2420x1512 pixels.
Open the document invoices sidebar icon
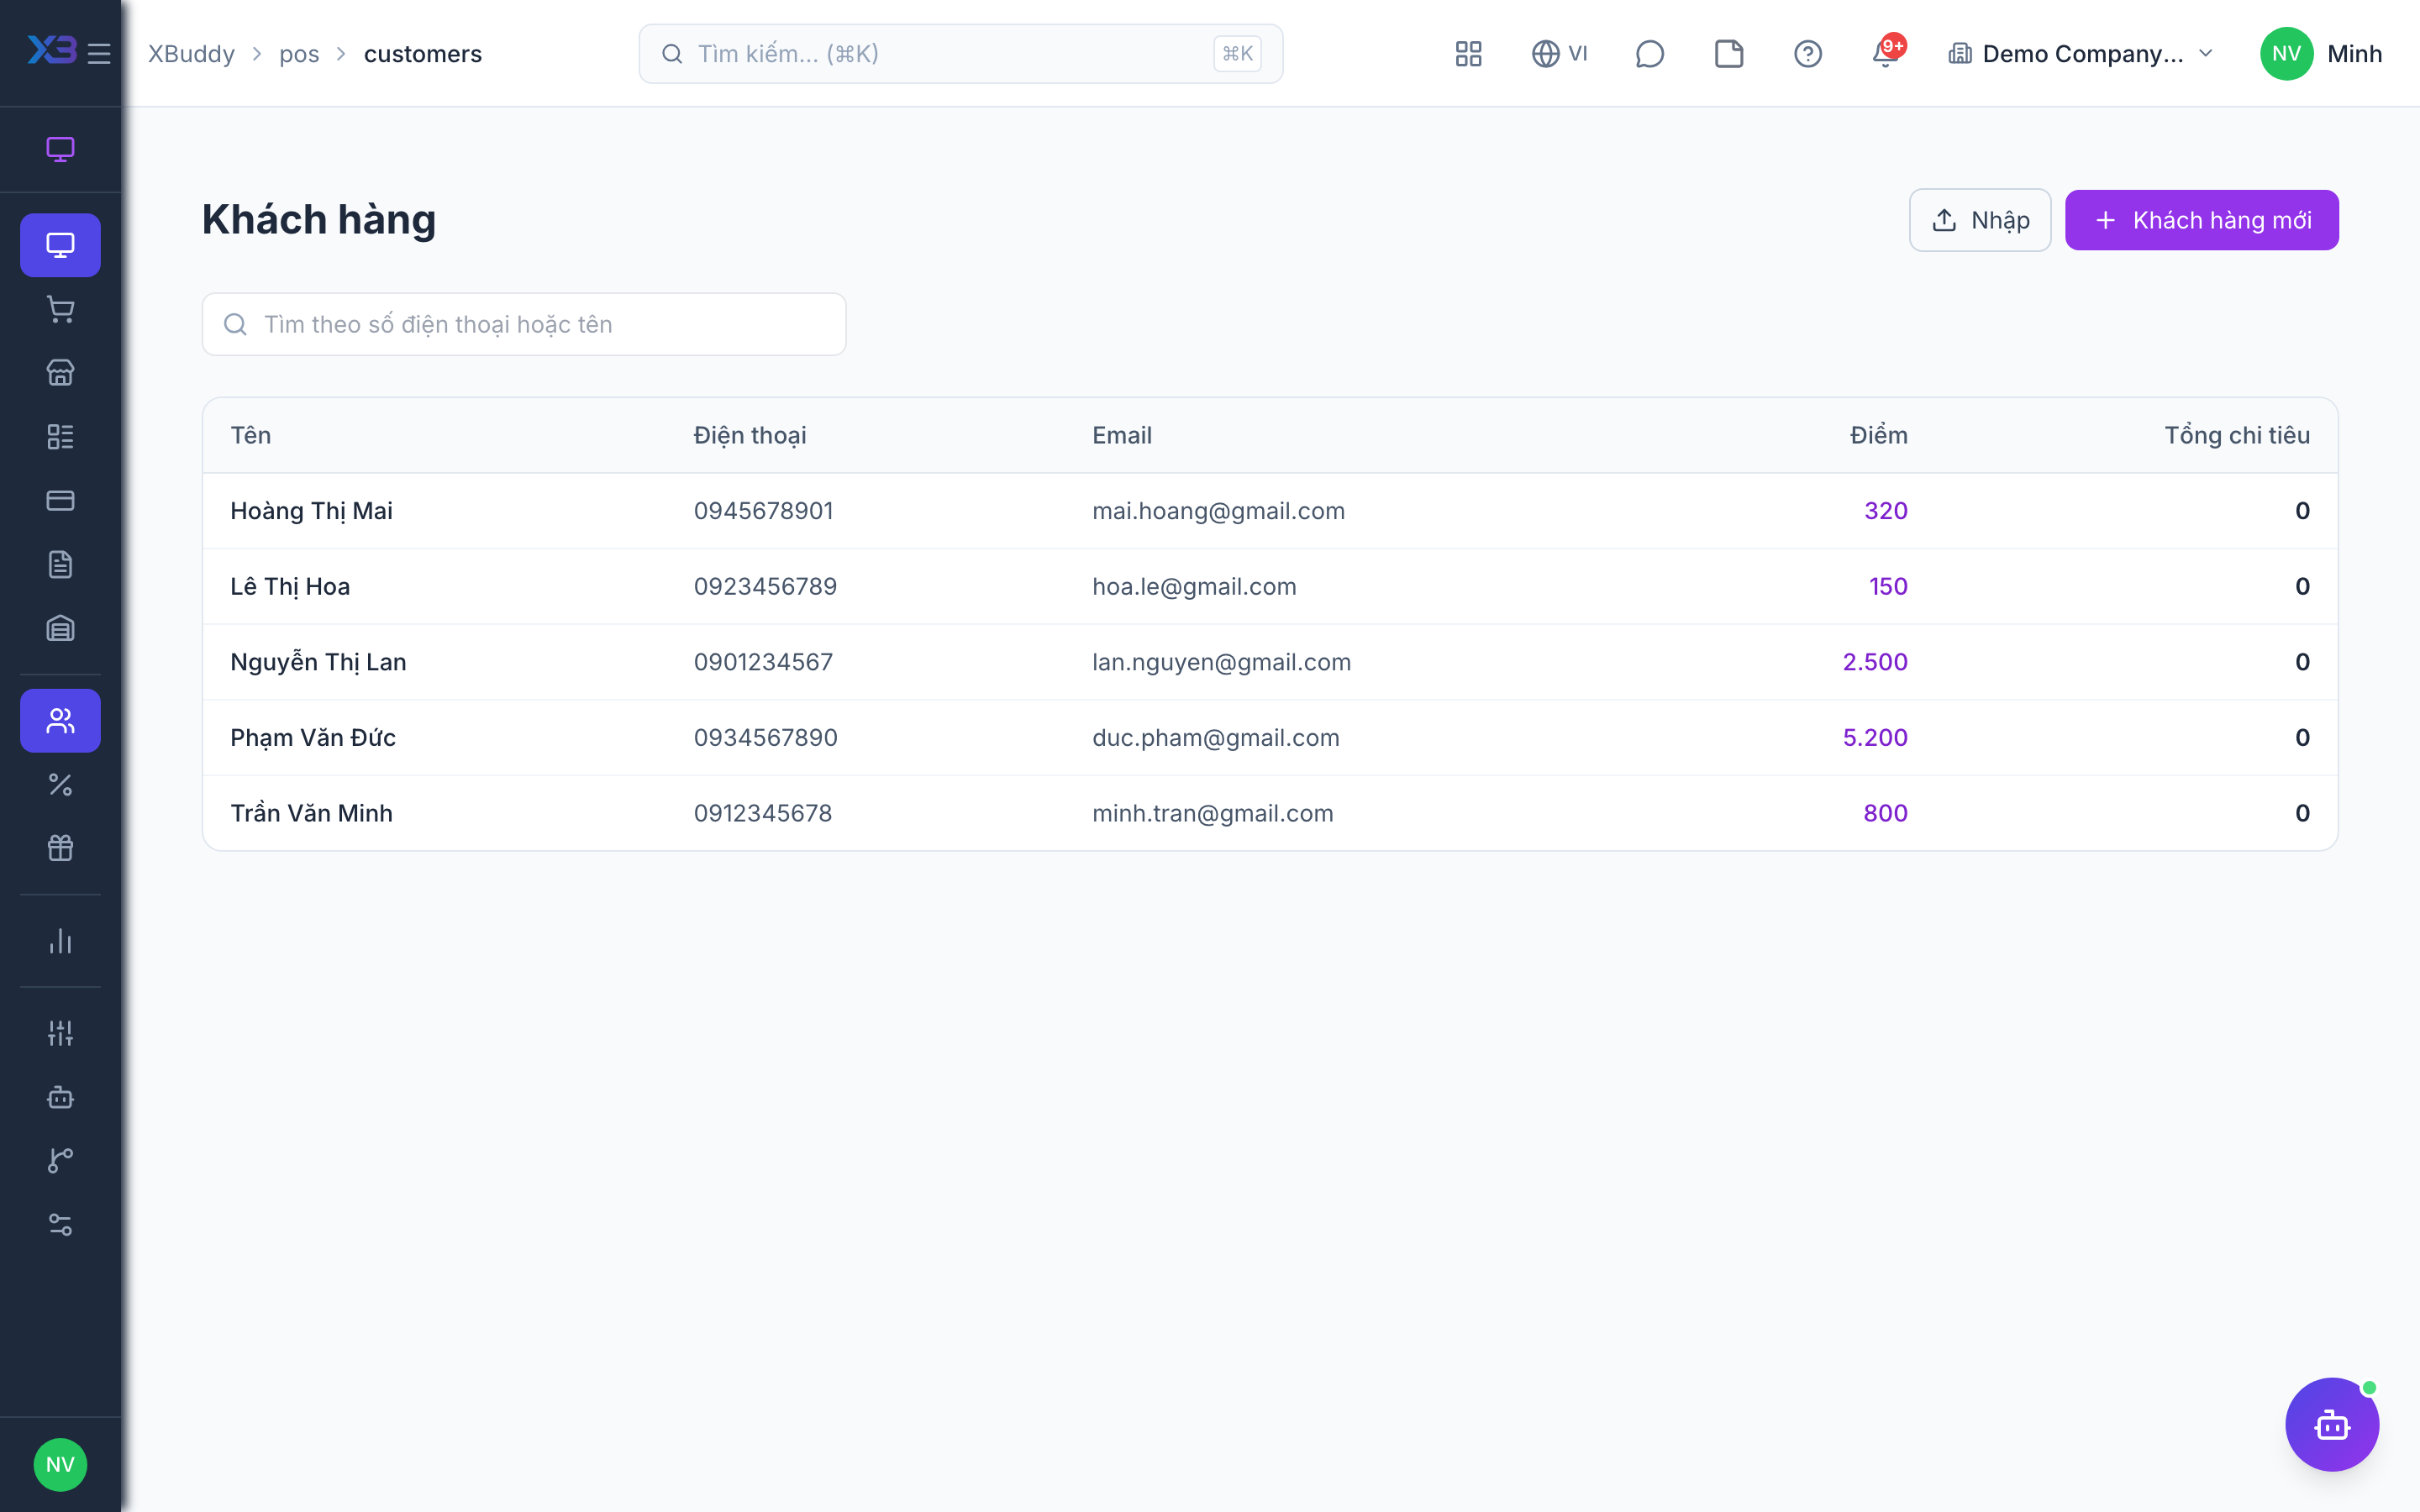pos(60,565)
